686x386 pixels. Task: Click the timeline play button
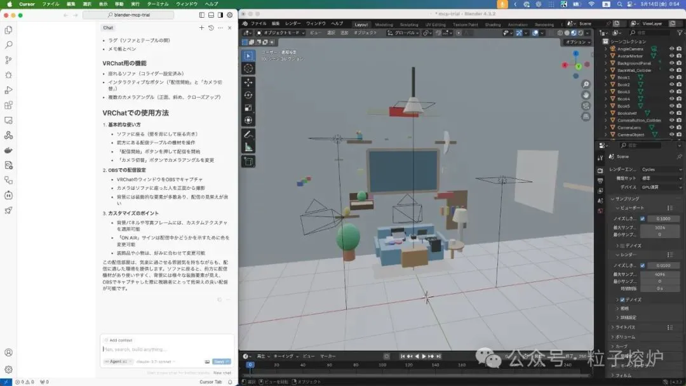click(x=424, y=356)
